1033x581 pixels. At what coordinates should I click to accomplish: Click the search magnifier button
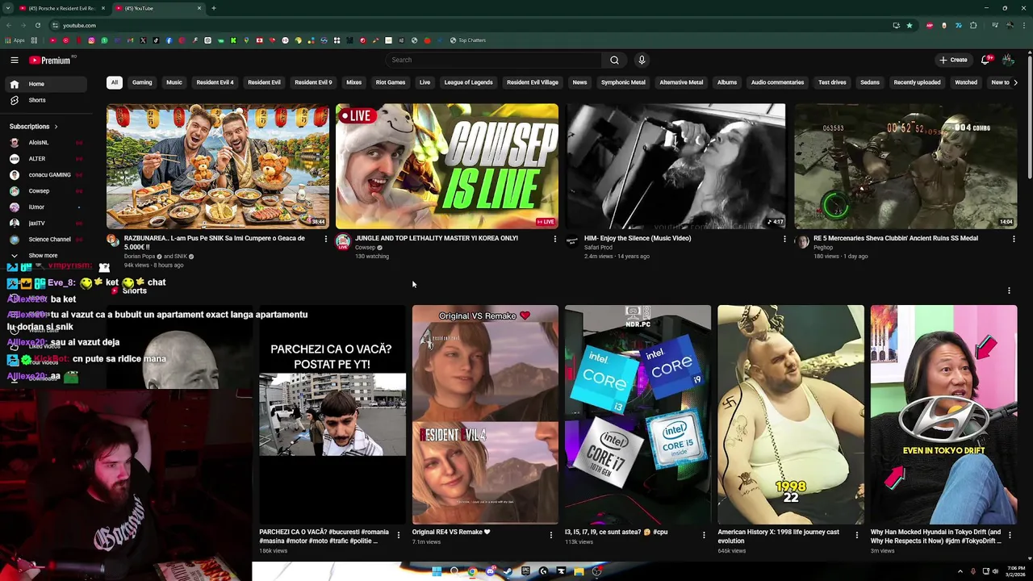(x=614, y=60)
